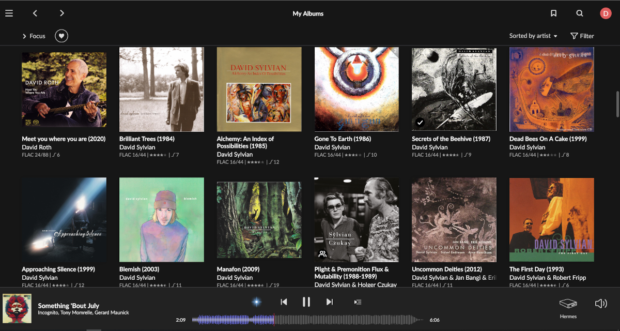Open the Brilliant Trees album cover
The height and width of the screenshot is (331, 620).
(x=162, y=89)
